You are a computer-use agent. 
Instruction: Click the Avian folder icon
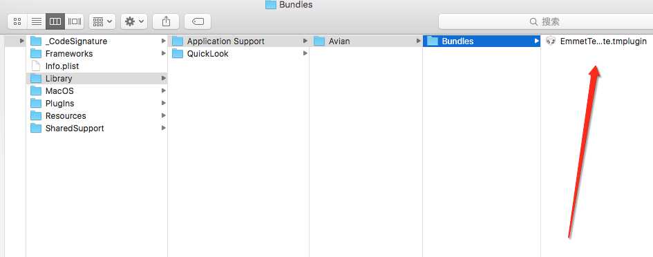tap(319, 41)
